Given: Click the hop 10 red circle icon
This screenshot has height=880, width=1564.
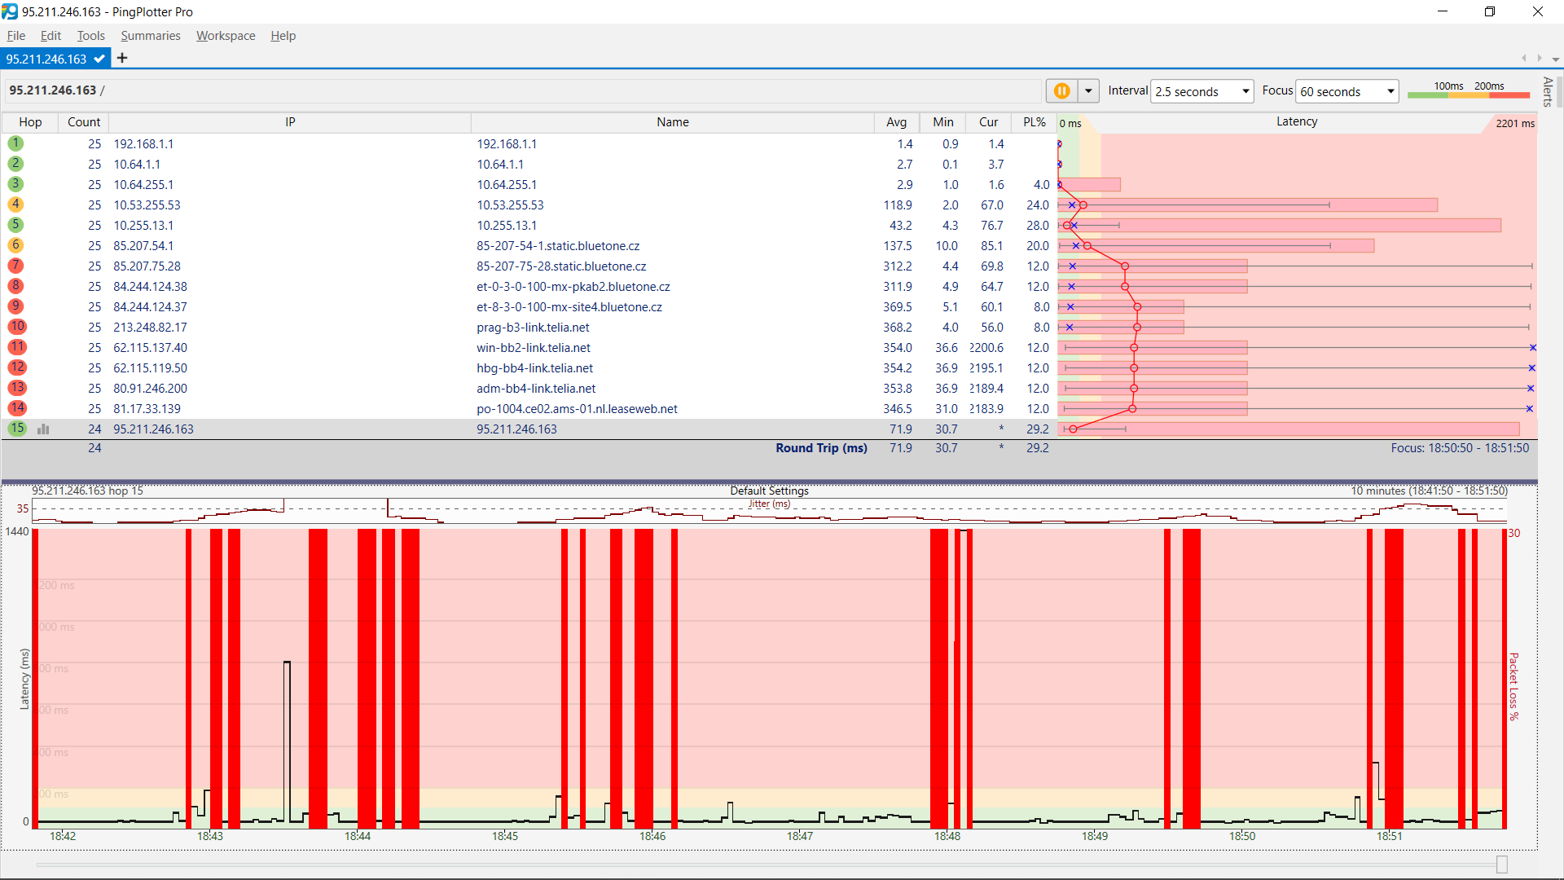Looking at the screenshot, I should point(17,327).
